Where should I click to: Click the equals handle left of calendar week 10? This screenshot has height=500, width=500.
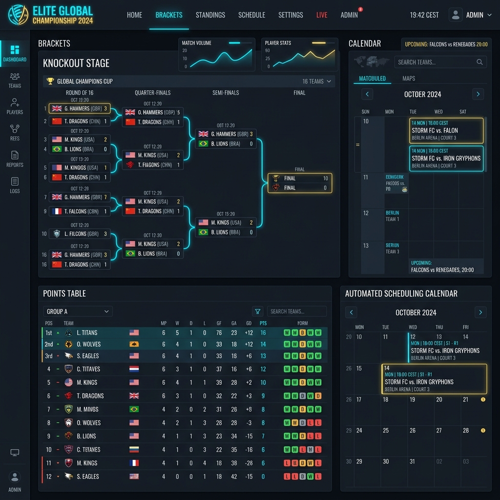click(357, 145)
